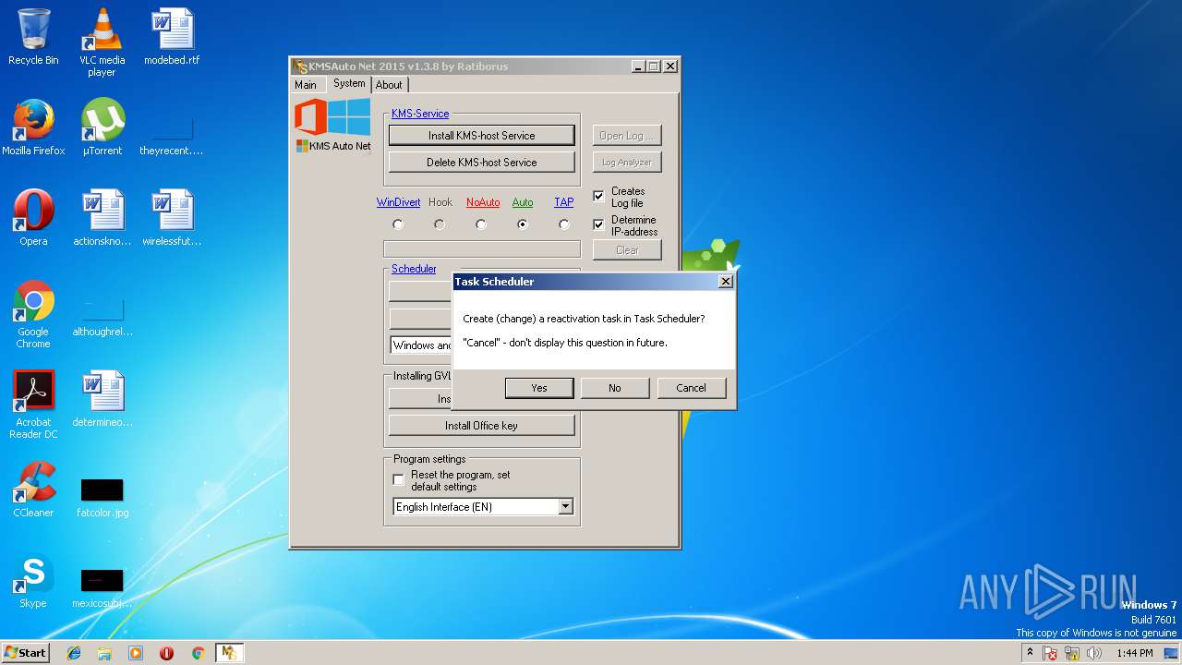Launch Windows Media Player from taskbar
This screenshot has height=665, width=1182.
(x=136, y=653)
